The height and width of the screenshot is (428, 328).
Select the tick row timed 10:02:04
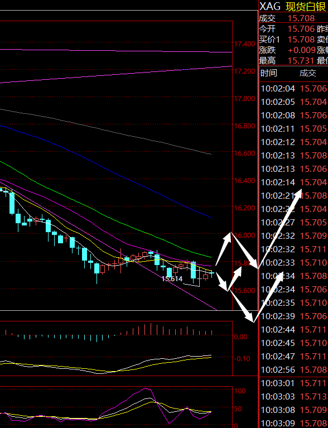coord(294,88)
